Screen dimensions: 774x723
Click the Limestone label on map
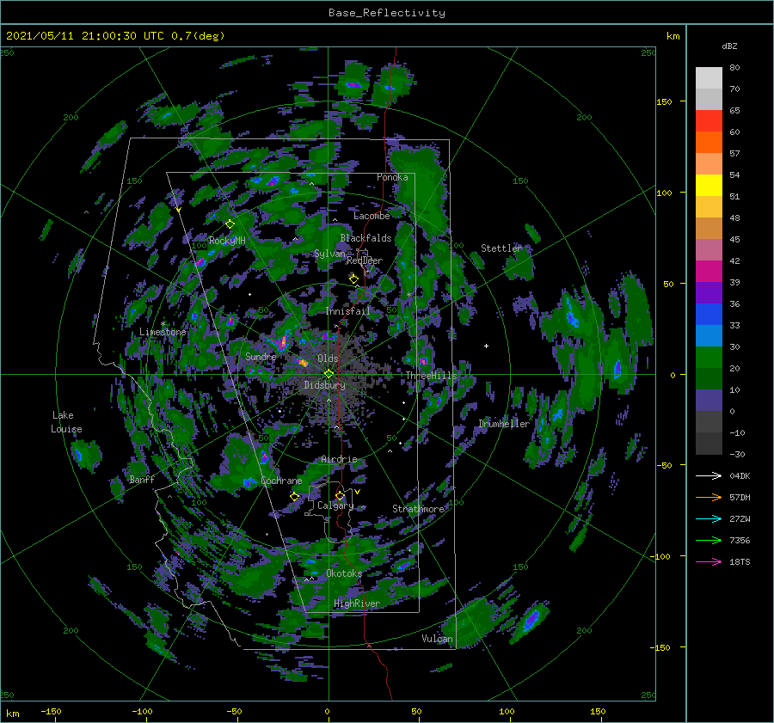pos(163,332)
